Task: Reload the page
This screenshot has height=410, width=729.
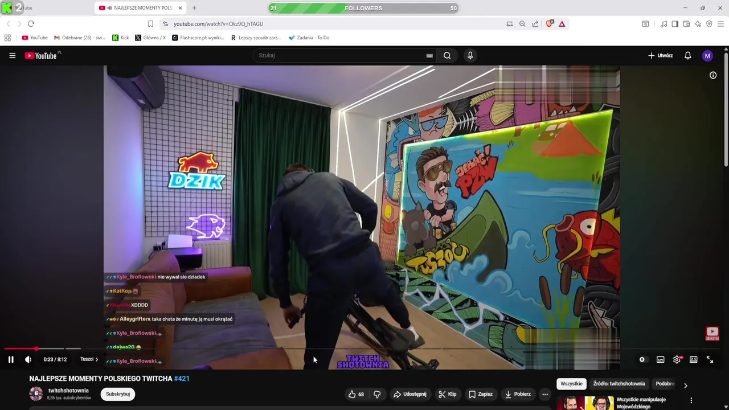Action: [x=31, y=24]
